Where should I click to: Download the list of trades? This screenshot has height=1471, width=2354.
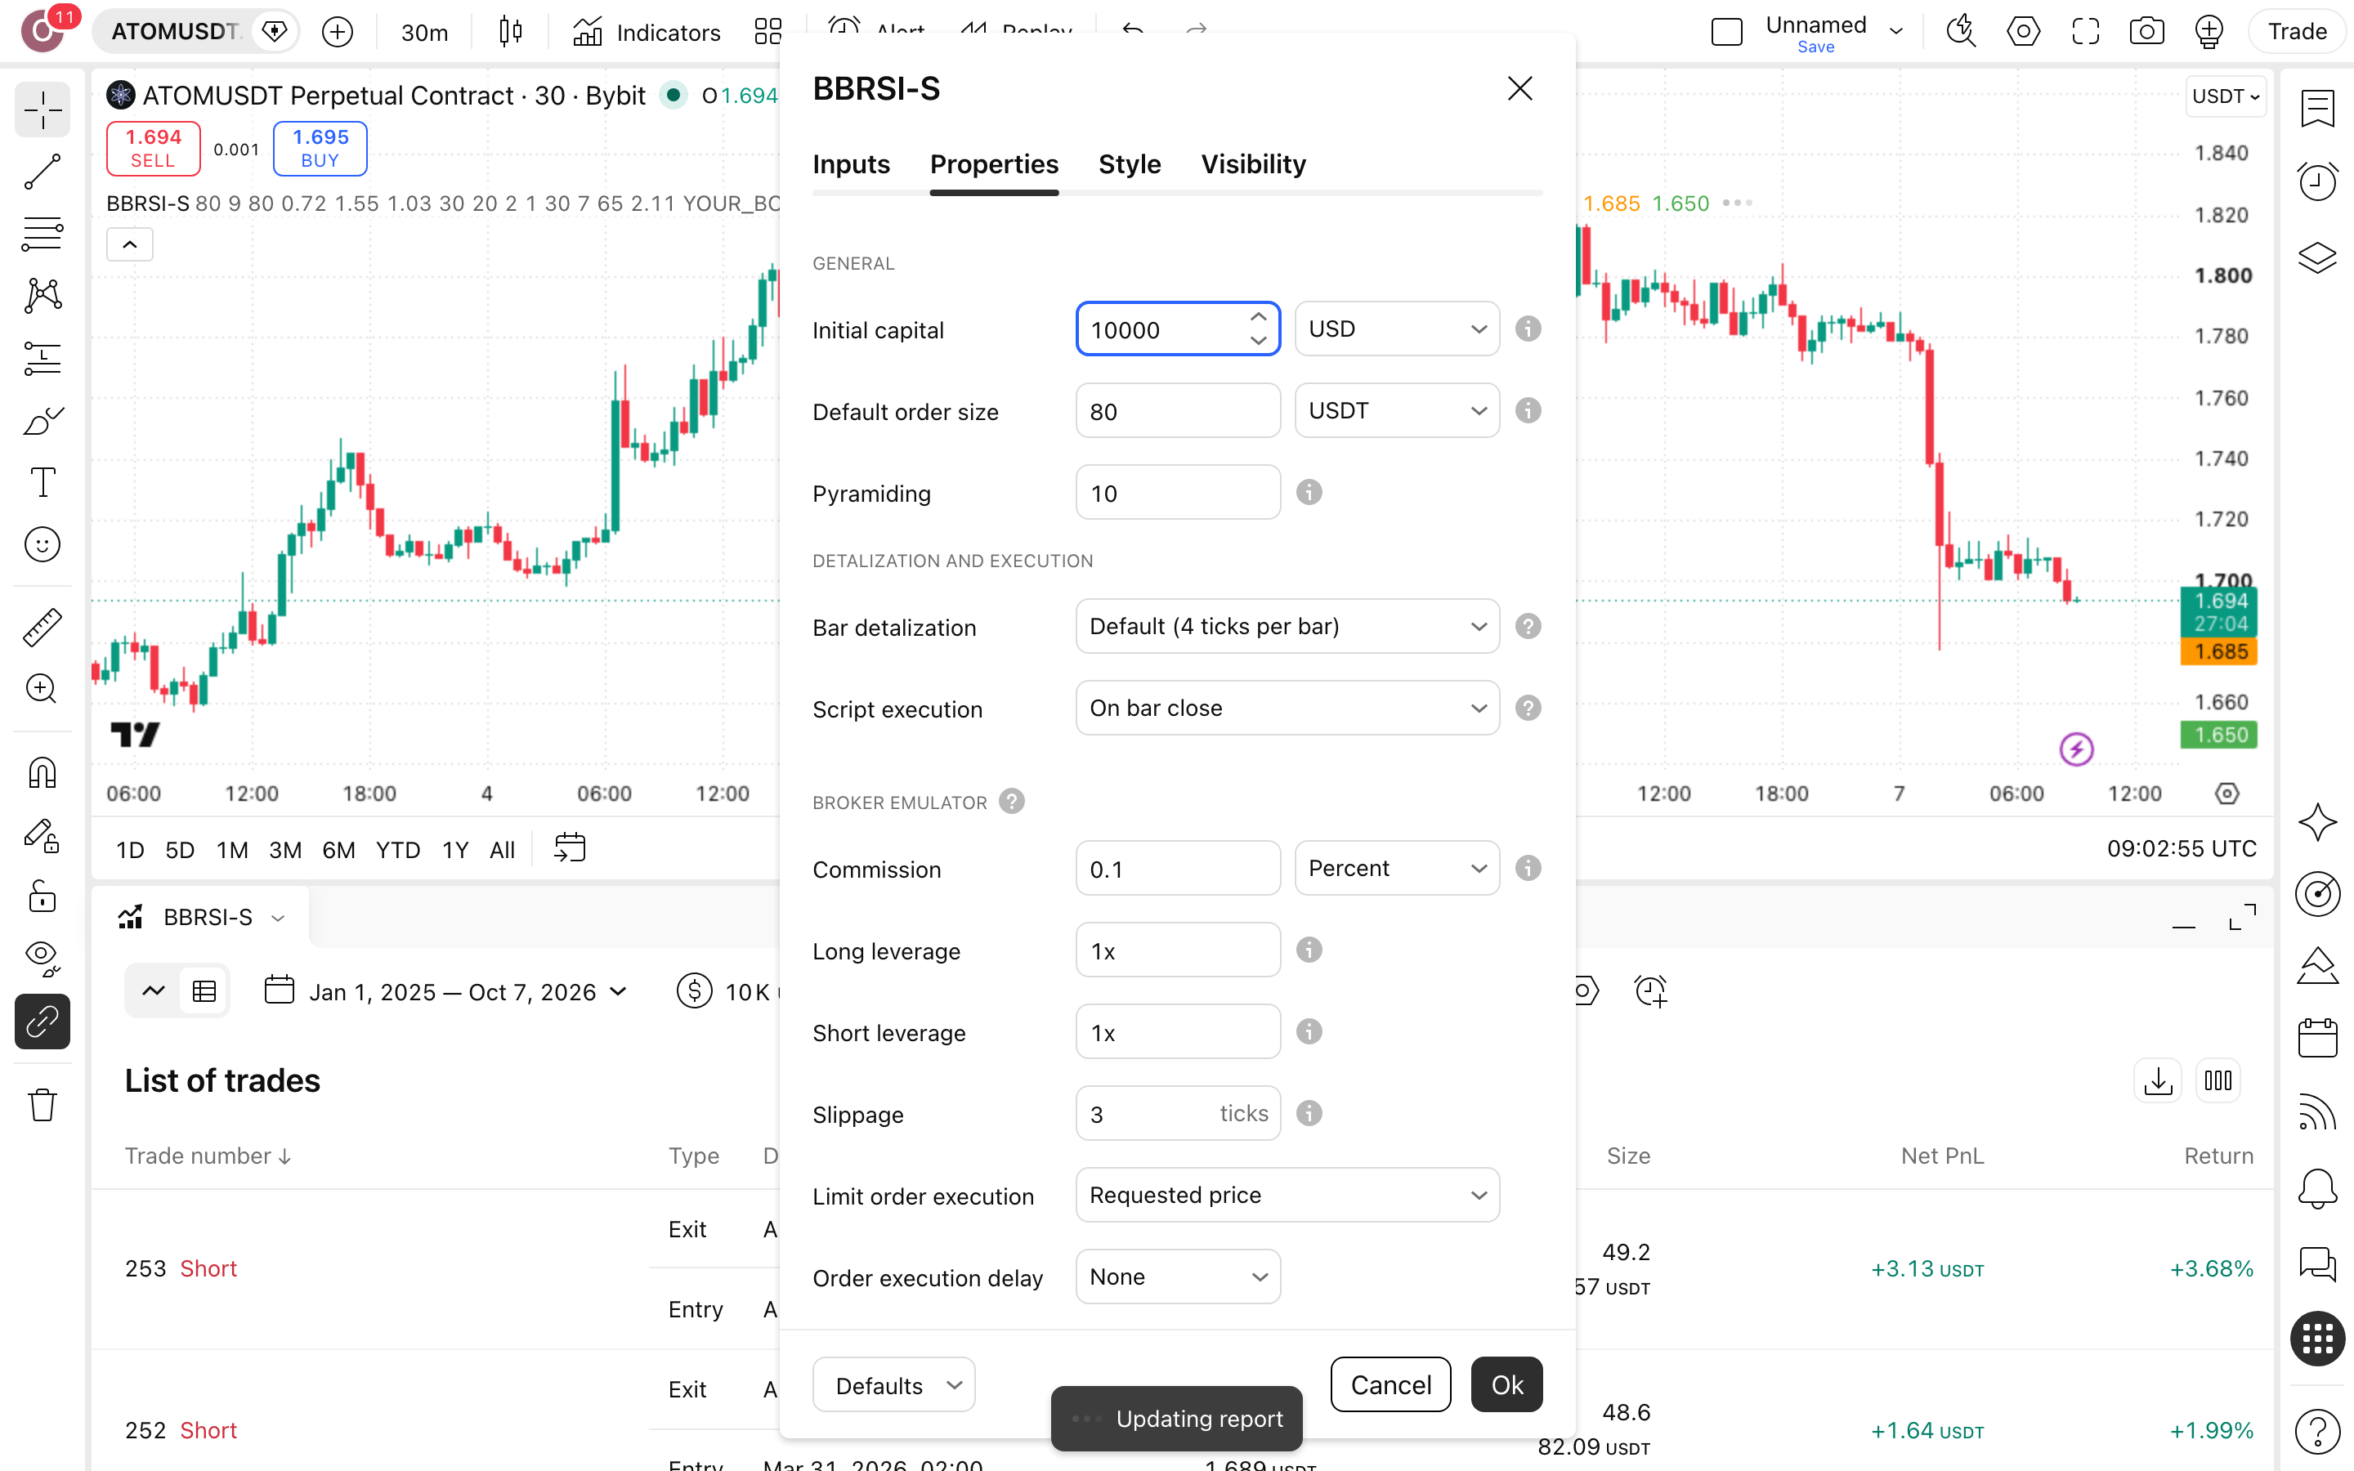pyautogui.click(x=2158, y=1081)
